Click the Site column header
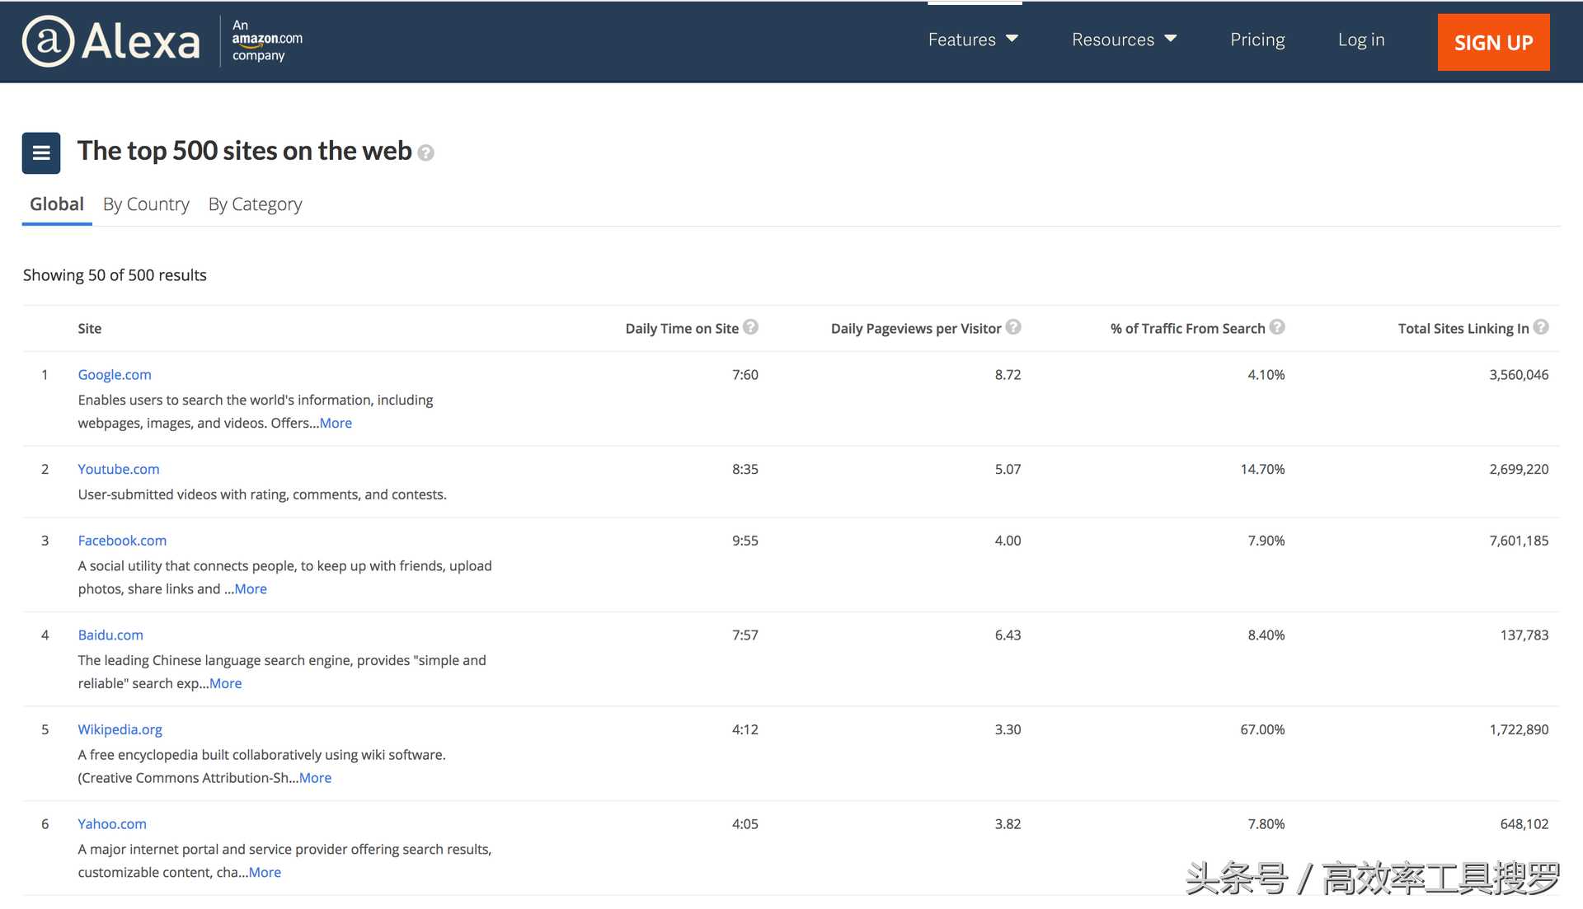Viewport: 1583px width, 909px height. (x=90, y=328)
